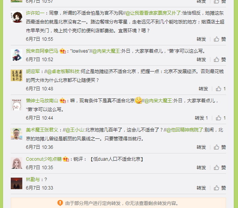Open @王小山 profile mention
The width and height of the screenshot is (238, 208).
click(75, 130)
